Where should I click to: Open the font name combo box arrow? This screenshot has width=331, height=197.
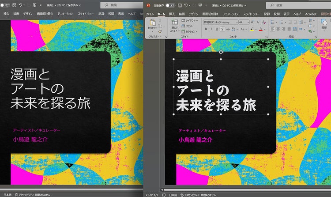(237, 22)
